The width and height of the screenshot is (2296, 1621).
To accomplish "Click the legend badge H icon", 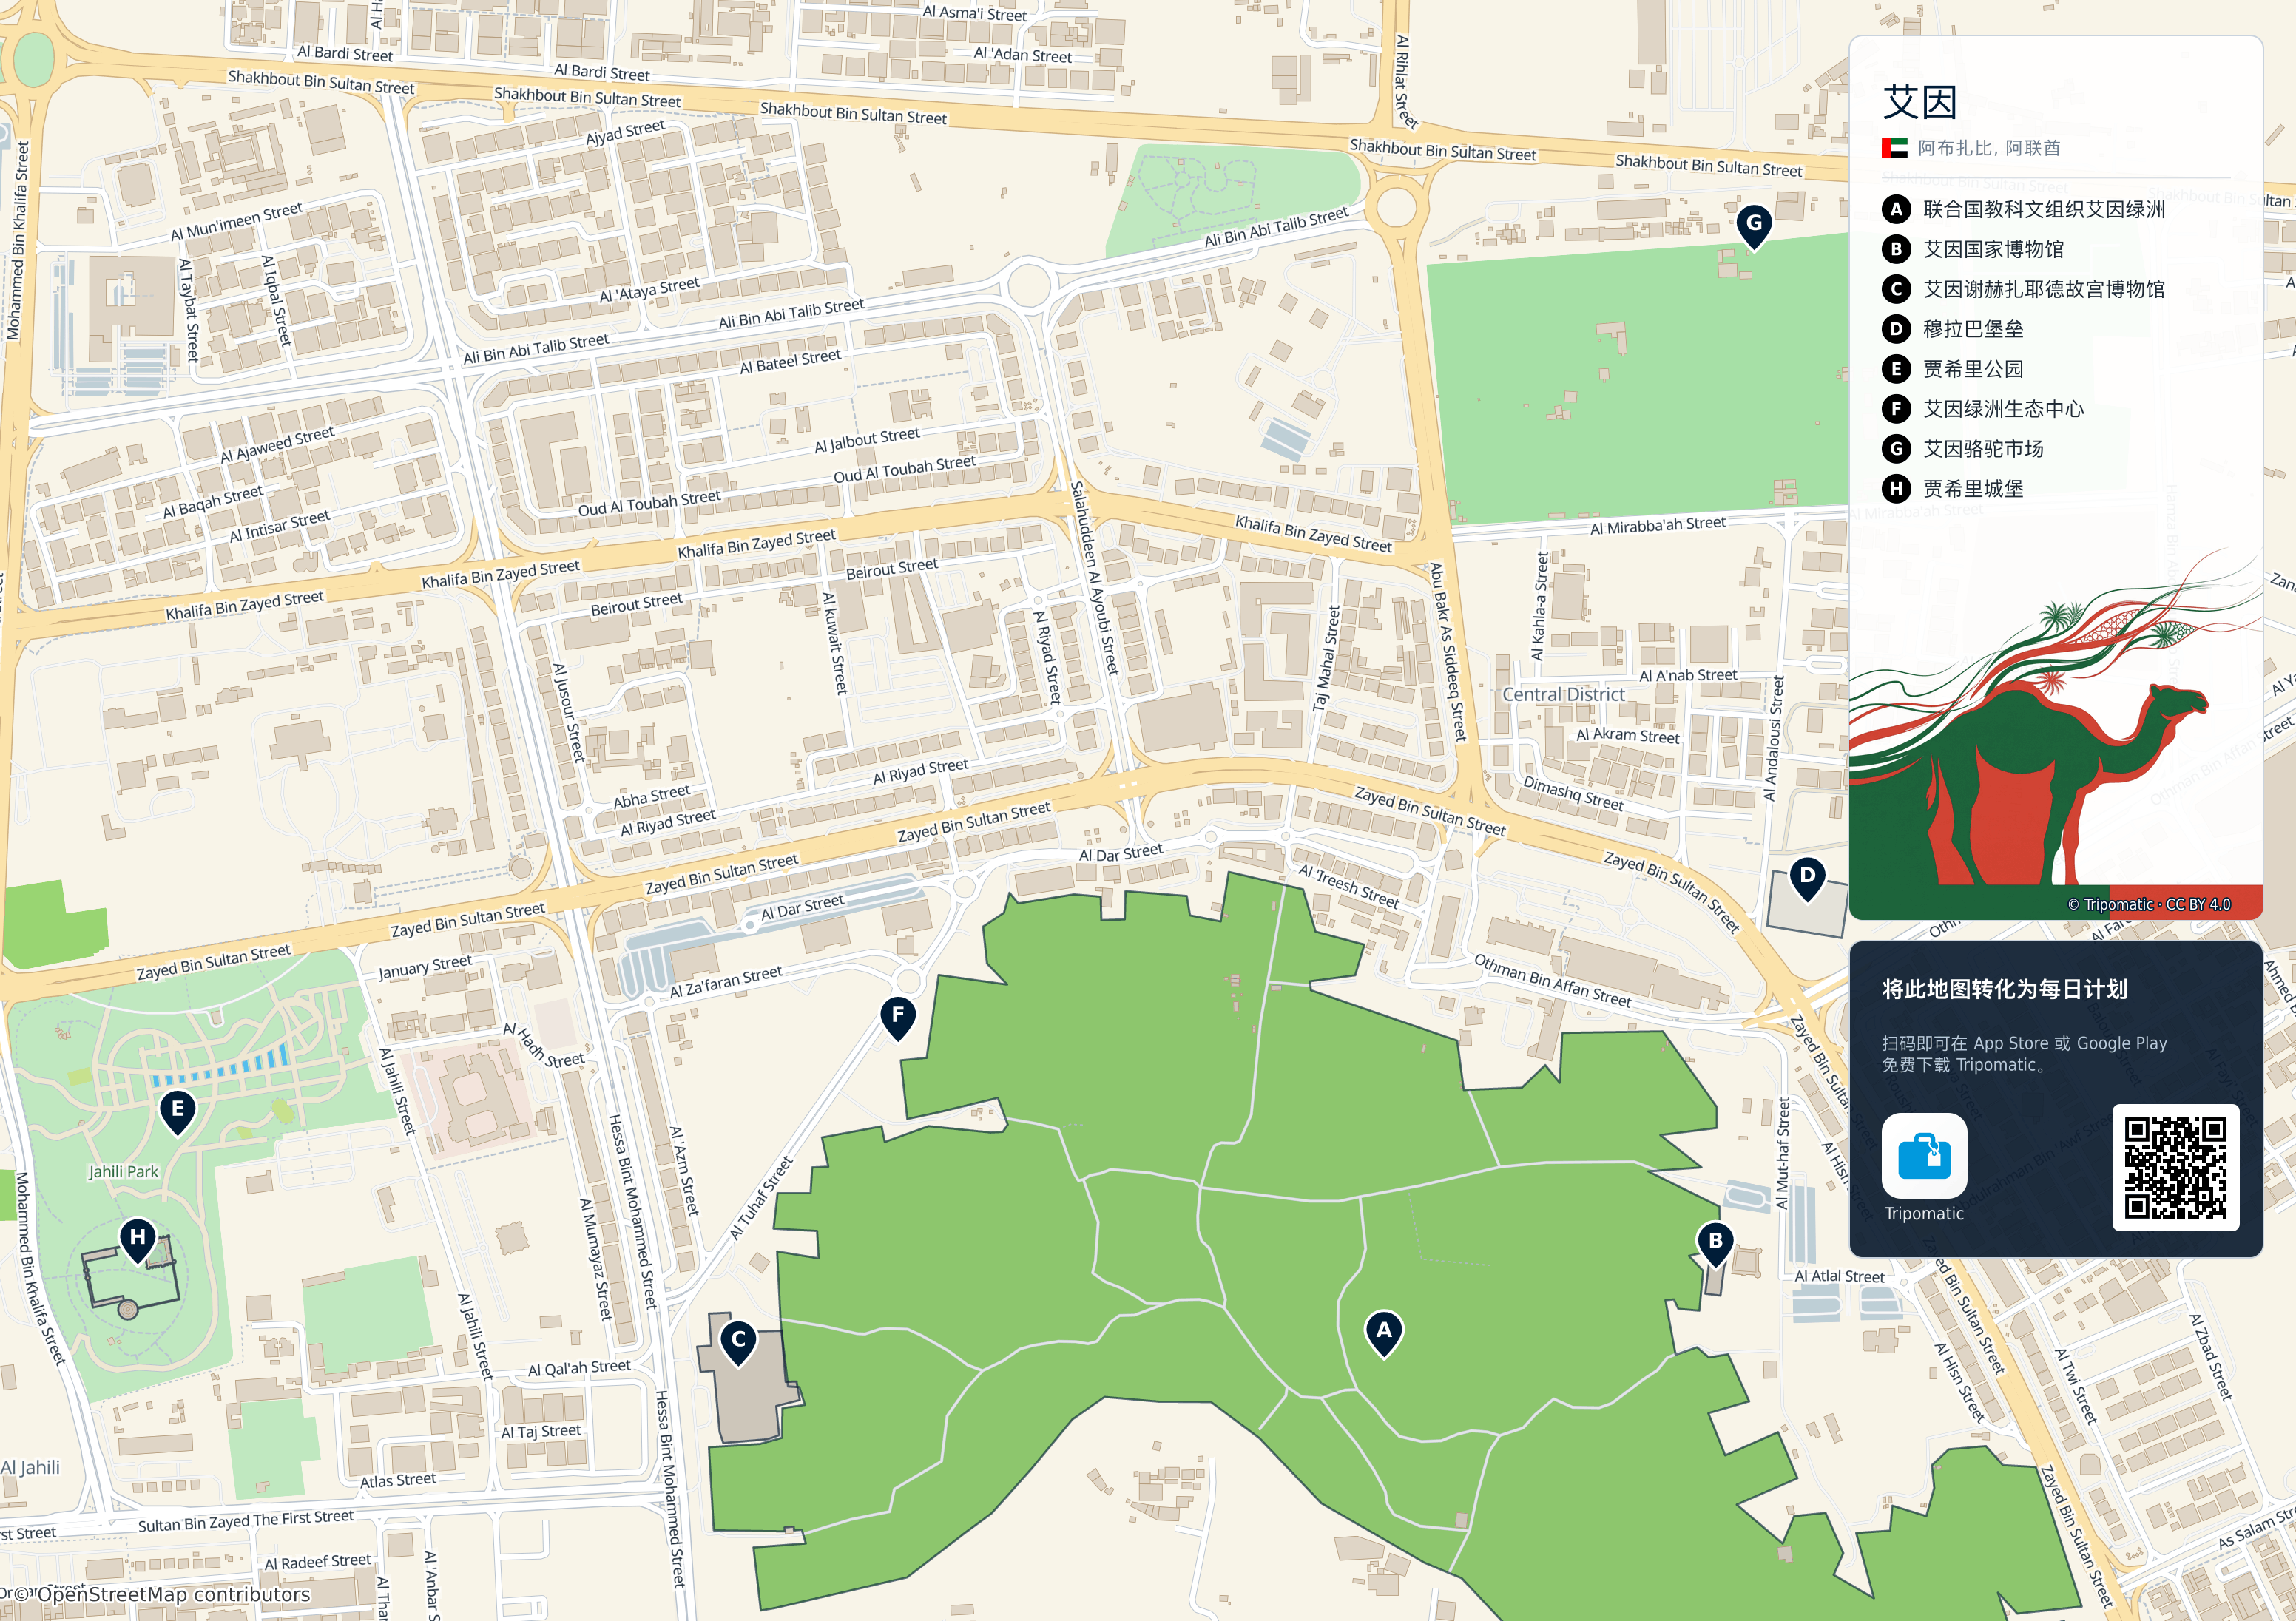I will coord(1896,489).
